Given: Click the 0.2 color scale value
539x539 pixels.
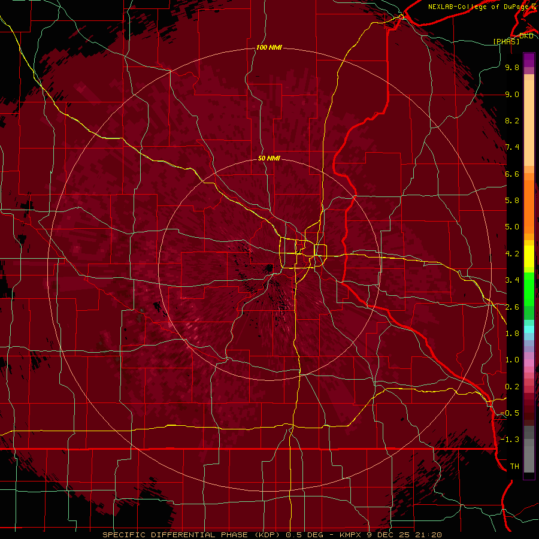Looking at the screenshot, I should 512,386.
